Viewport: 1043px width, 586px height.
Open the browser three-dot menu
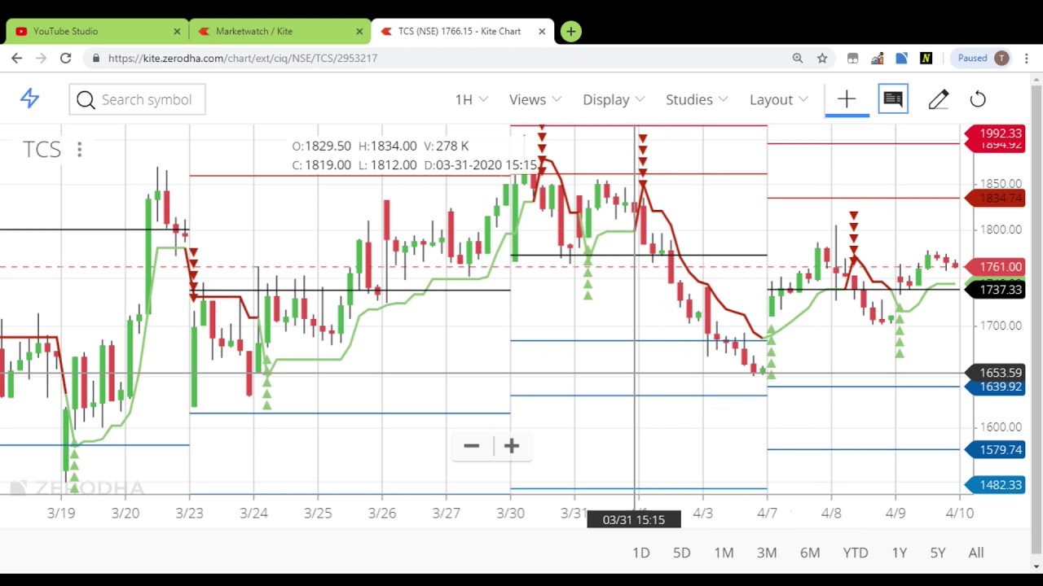[1027, 58]
